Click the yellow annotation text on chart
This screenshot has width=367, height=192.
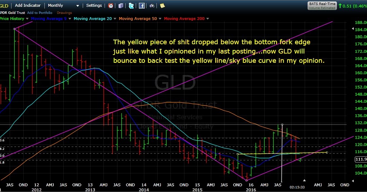[219, 51]
